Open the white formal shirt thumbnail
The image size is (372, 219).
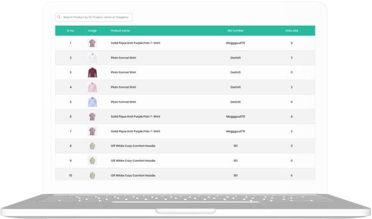coord(92,58)
